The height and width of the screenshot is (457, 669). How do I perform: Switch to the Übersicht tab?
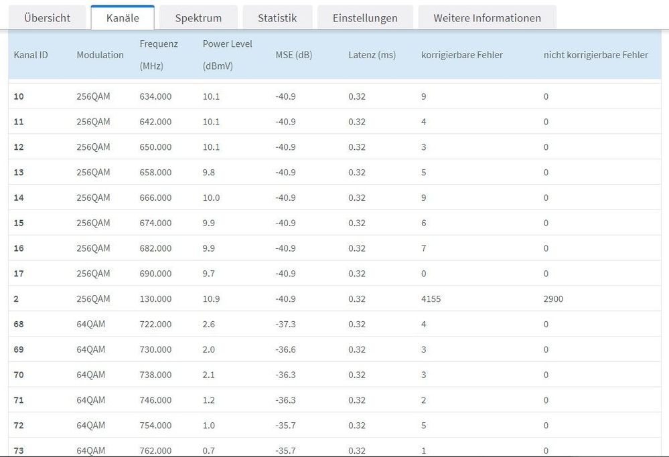pos(47,18)
